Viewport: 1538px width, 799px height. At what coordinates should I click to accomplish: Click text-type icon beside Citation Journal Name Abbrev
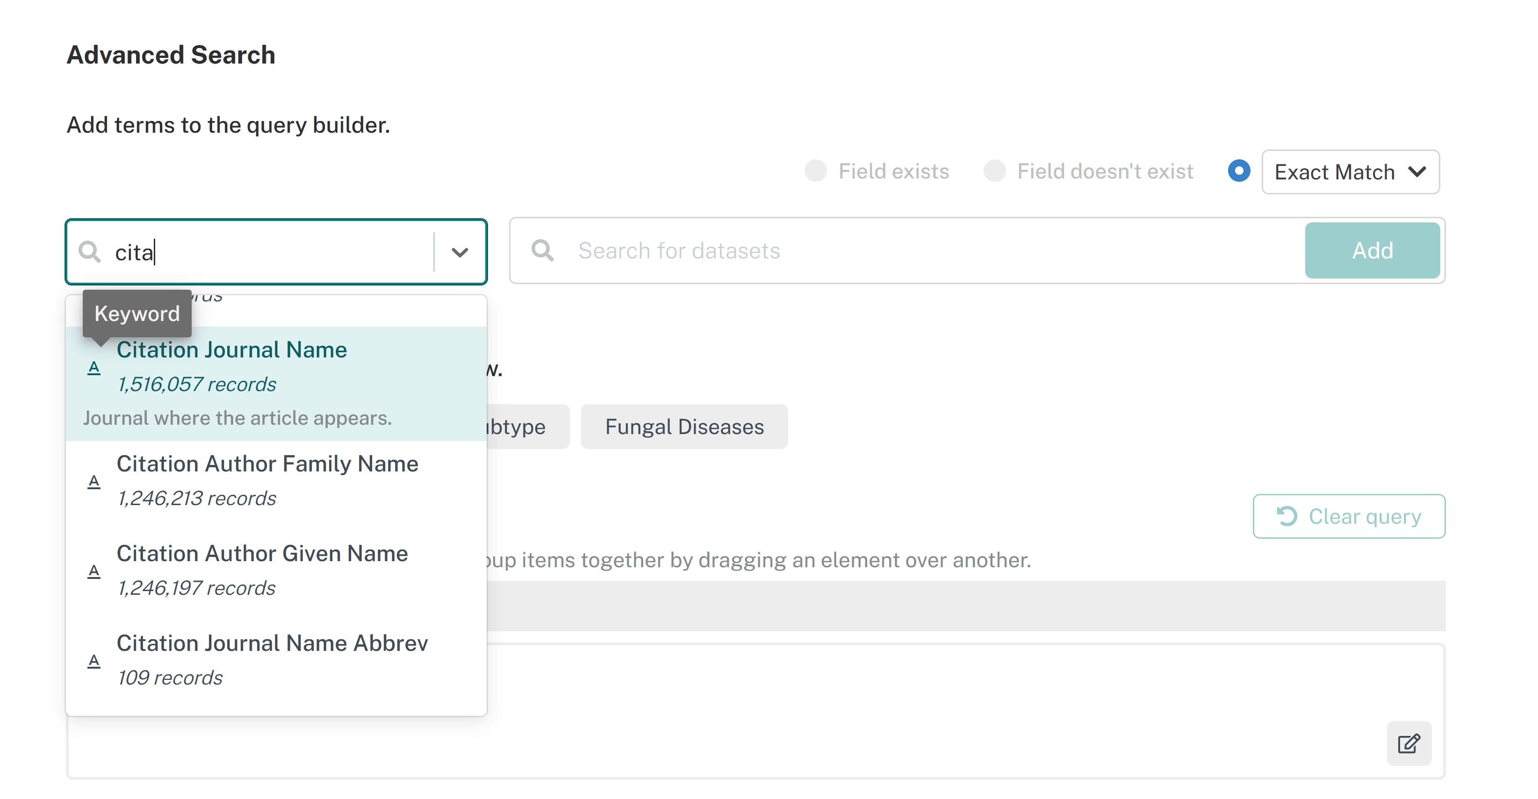click(x=94, y=661)
